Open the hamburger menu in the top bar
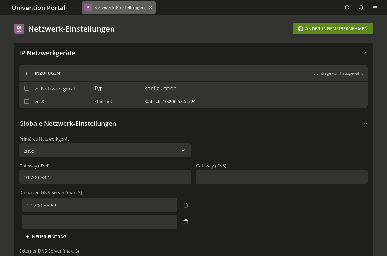 375,7
